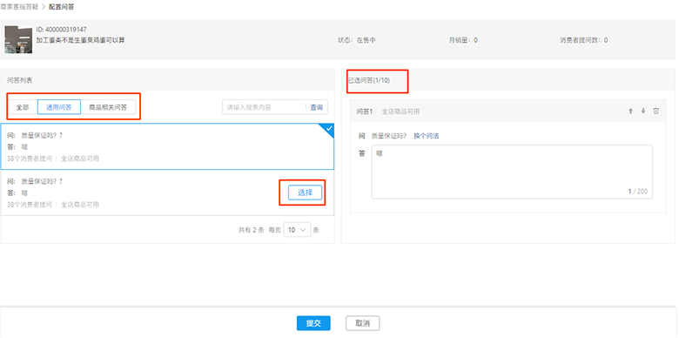The width and height of the screenshot is (679, 338).
Task: Switch to 商品相关问答 tab
Action: click(x=108, y=107)
